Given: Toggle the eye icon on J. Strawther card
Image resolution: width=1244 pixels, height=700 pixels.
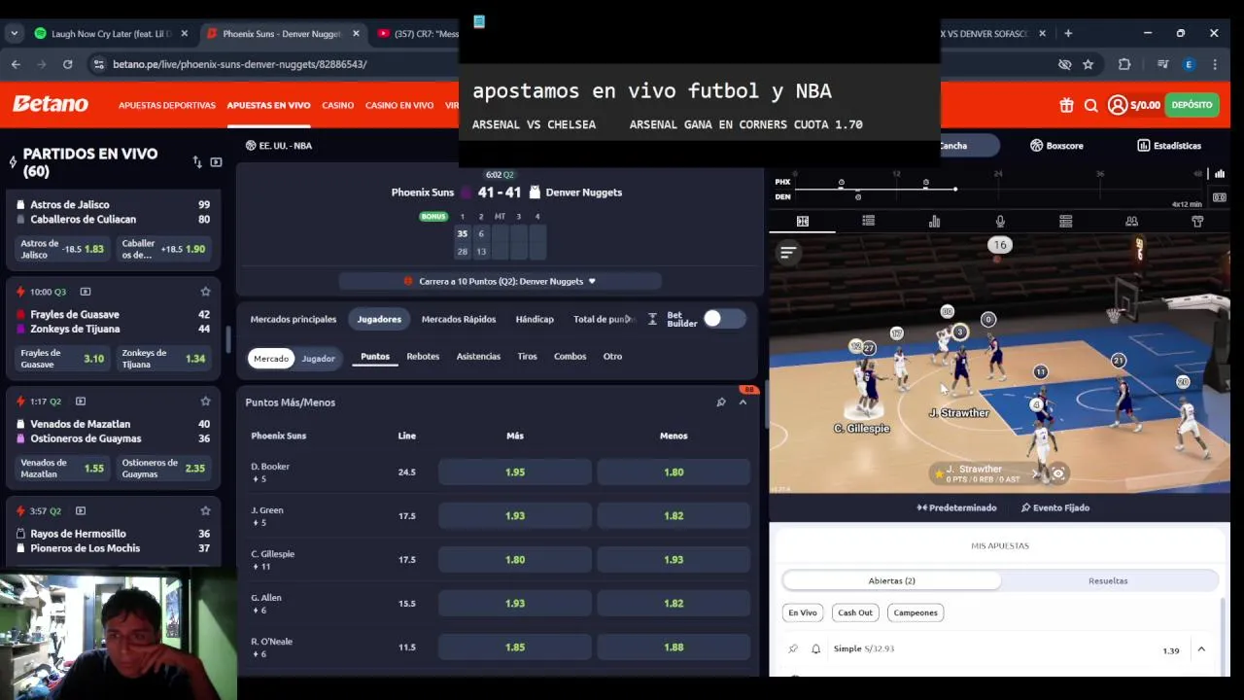Looking at the screenshot, I should (x=1057, y=474).
